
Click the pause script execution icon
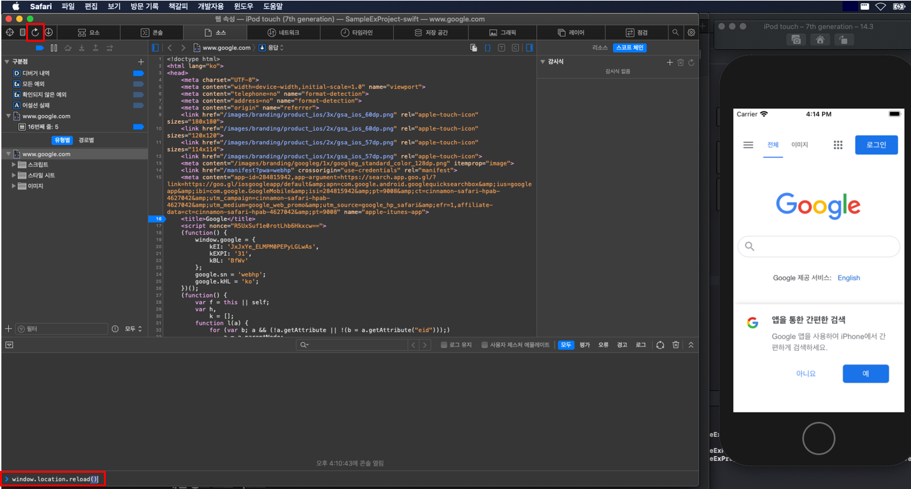click(54, 48)
